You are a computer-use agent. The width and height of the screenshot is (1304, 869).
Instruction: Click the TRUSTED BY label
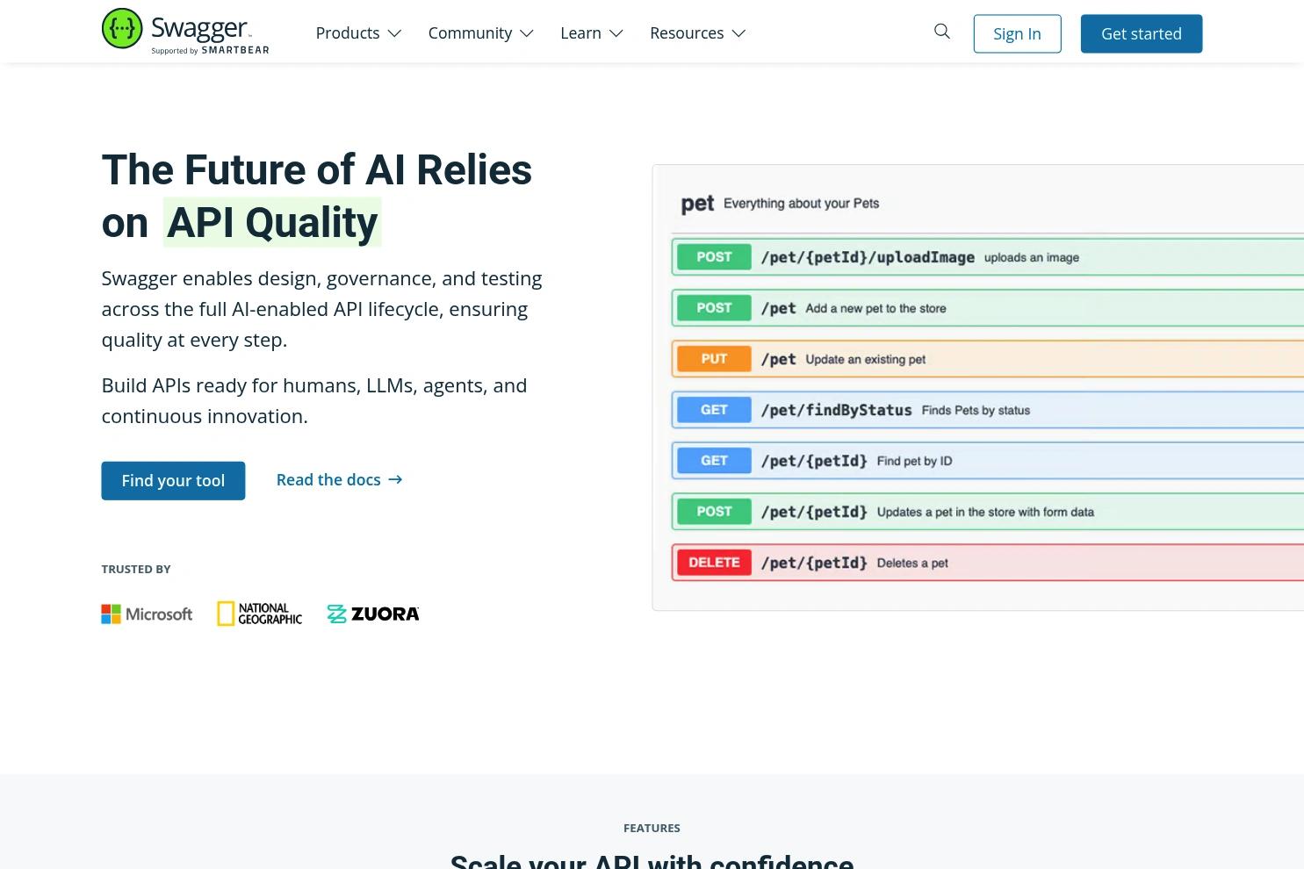coord(136,569)
